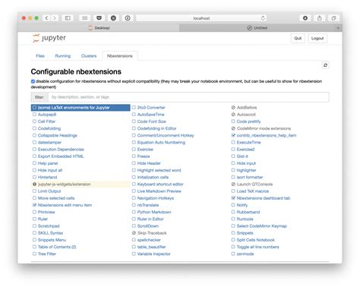Open the top sites grid button
The image size is (360, 287).
pyautogui.click(x=85, y=18)
